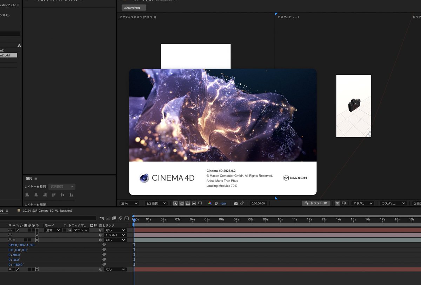421x285 pixels.
Task: Align layers to bottom edge icon
Action: tap(72, 195)
